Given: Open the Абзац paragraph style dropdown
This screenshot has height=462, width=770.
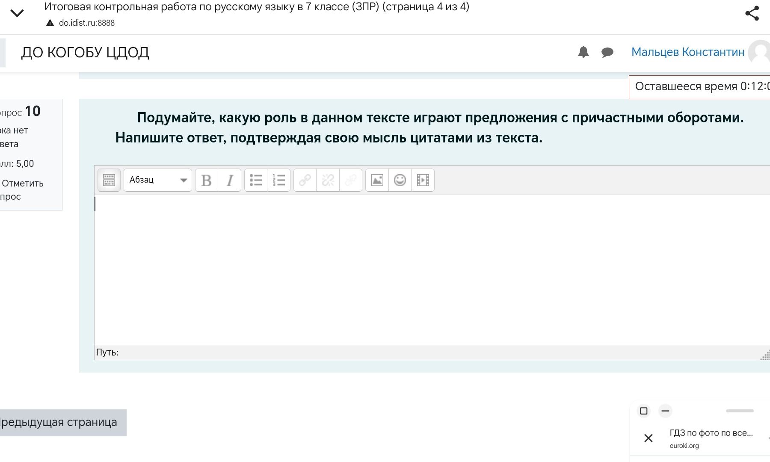Looking at the screenshot, I should [158, 180].
